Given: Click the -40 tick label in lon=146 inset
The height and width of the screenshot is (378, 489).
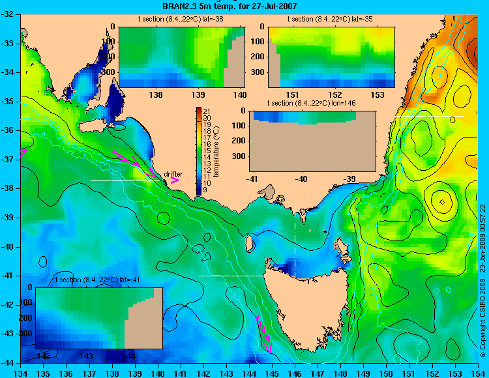Looking at the screenshot, I should (301, 179).
